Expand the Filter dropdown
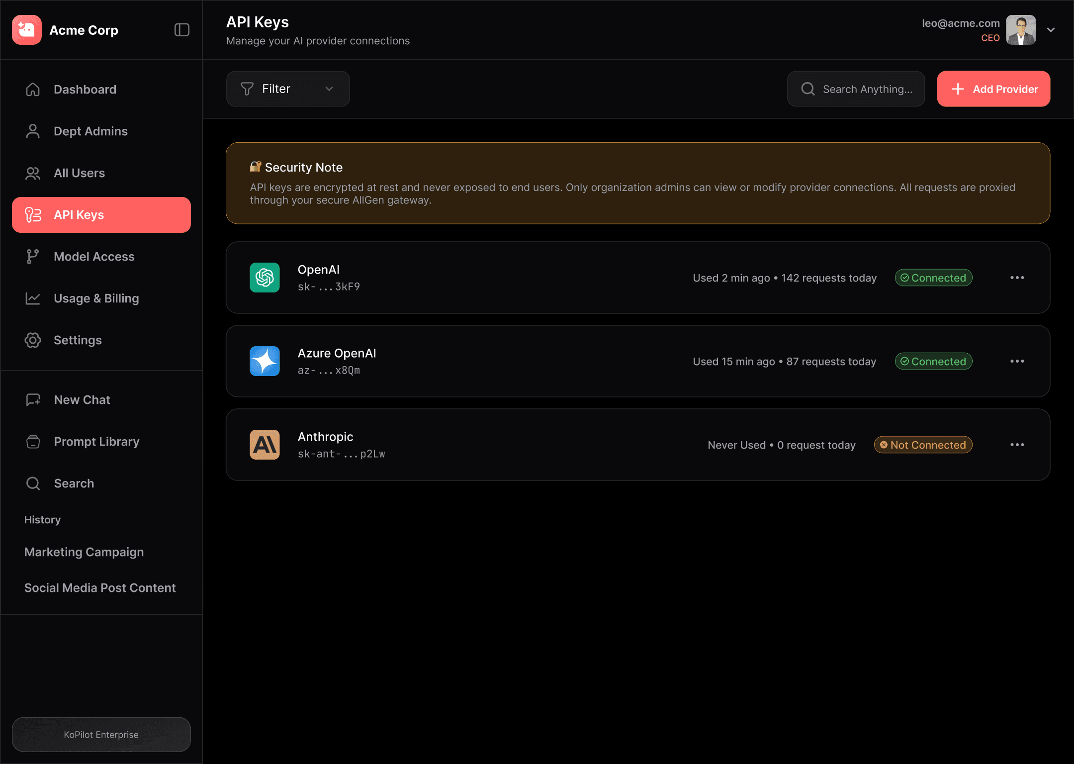The image size is (1074, 764). (x=287, y=89)
